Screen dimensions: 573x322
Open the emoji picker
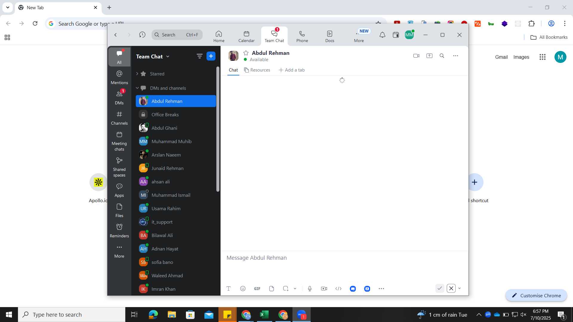click(x=243, y=288)
